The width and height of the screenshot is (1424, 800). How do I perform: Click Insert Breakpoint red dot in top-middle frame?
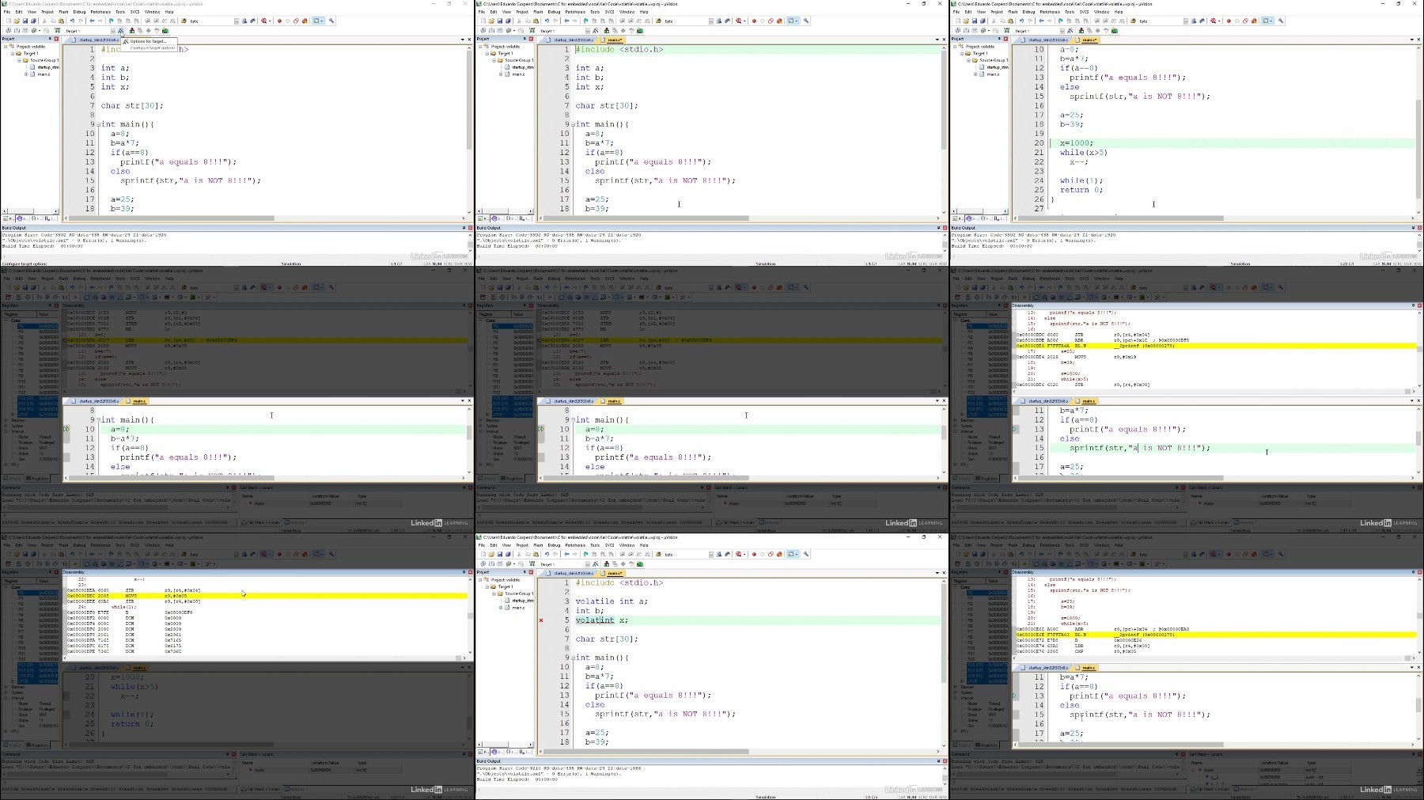[754, 21]
